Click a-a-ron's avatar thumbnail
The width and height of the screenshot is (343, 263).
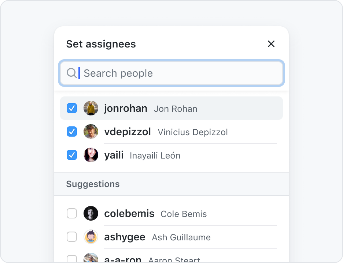point(91,258)
